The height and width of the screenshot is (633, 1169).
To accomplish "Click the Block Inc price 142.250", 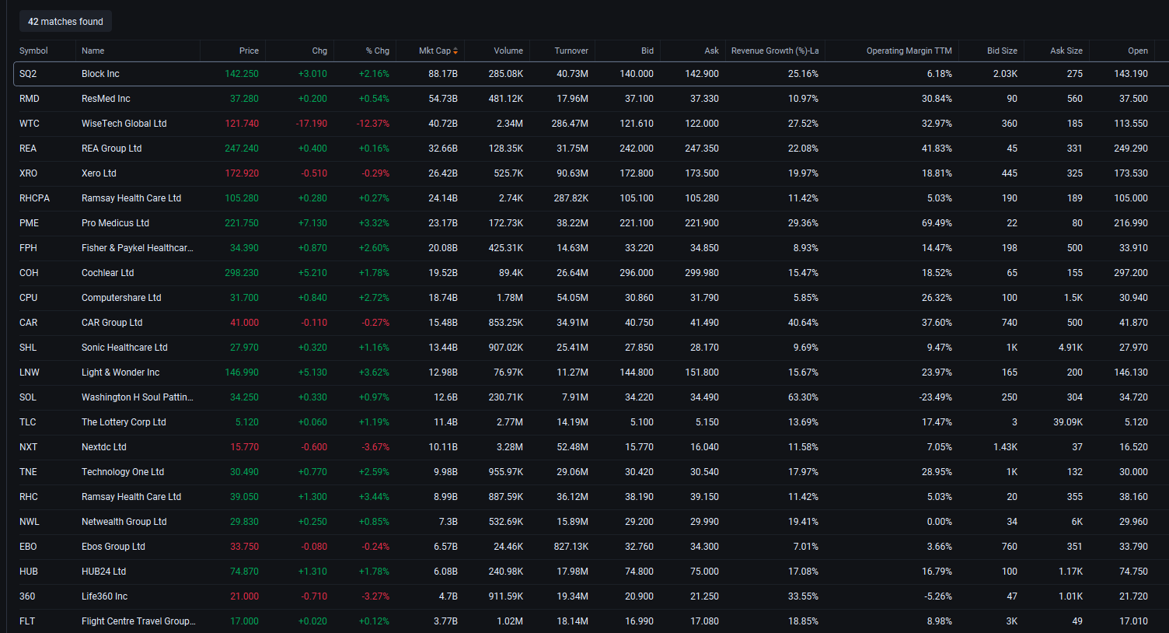I will pyautogui.click(x=242, y=74).
